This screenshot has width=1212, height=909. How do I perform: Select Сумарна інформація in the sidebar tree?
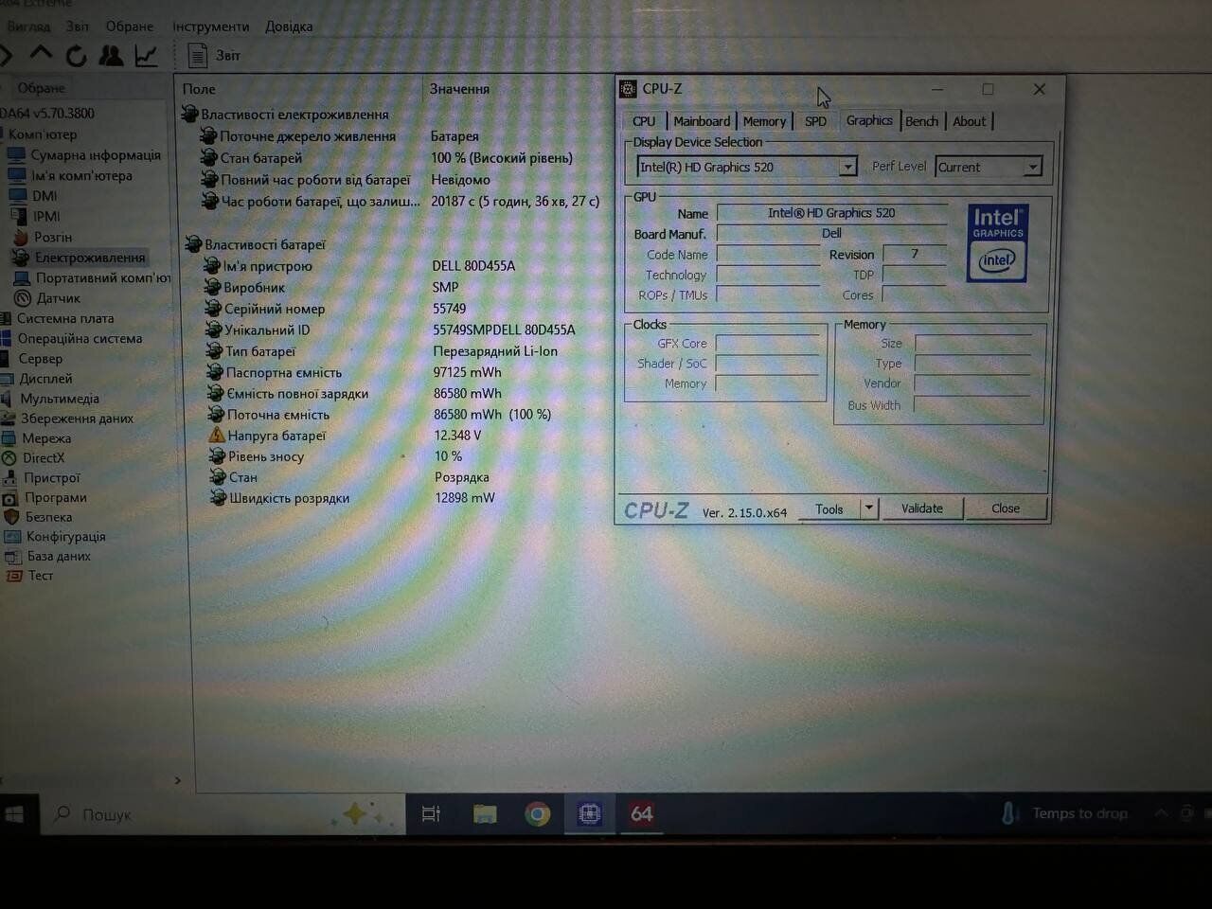pyautogui.click(x=95, y=155)
